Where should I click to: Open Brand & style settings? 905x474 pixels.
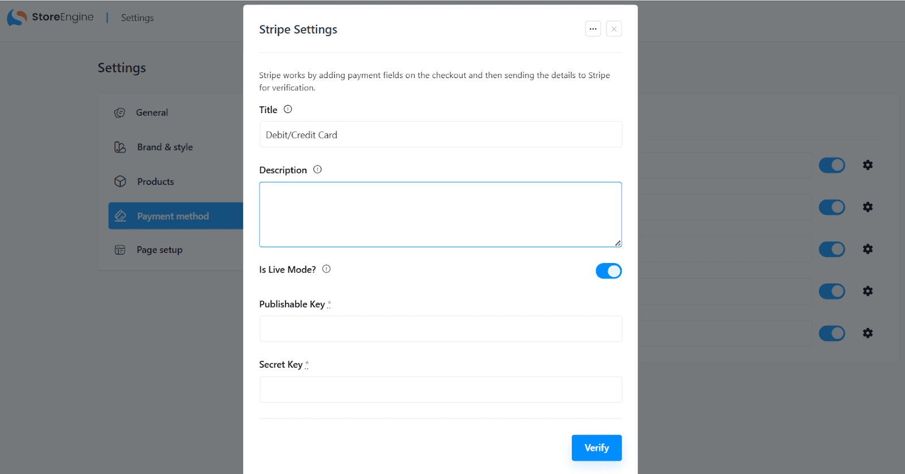point(165,147)
